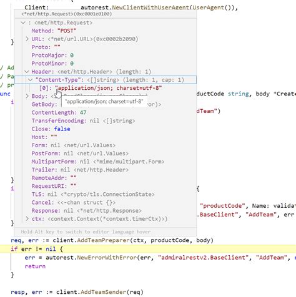
Task: Click the return statement
Action: pyautogui.click(x=35, y=266)
